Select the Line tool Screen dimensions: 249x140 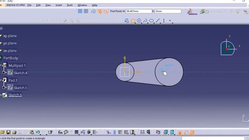click(158, 21)
